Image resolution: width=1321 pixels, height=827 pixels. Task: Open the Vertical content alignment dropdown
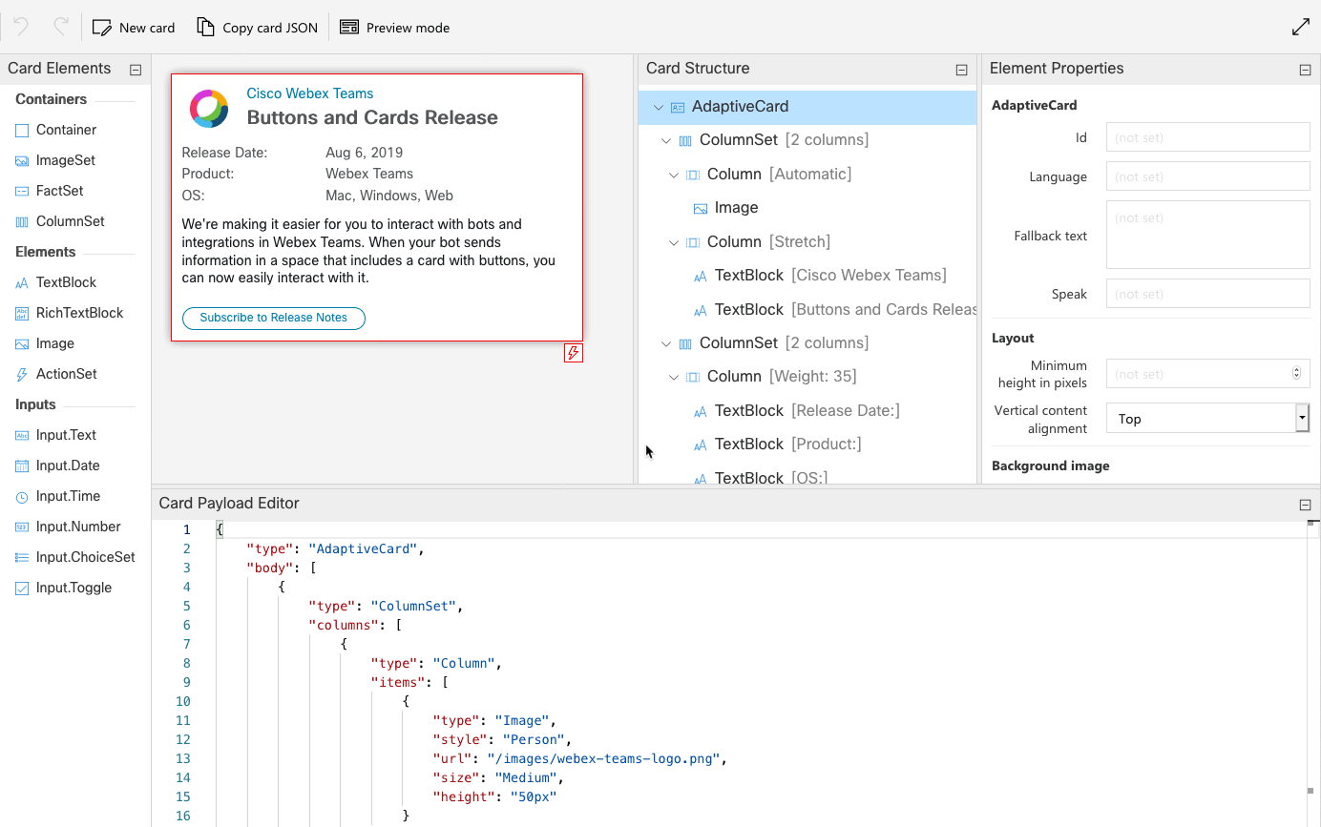(x=1207, y=418)
